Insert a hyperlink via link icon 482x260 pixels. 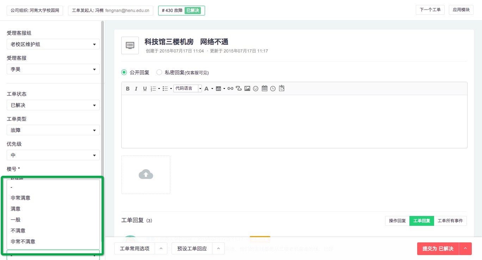(x=230, y=88)
